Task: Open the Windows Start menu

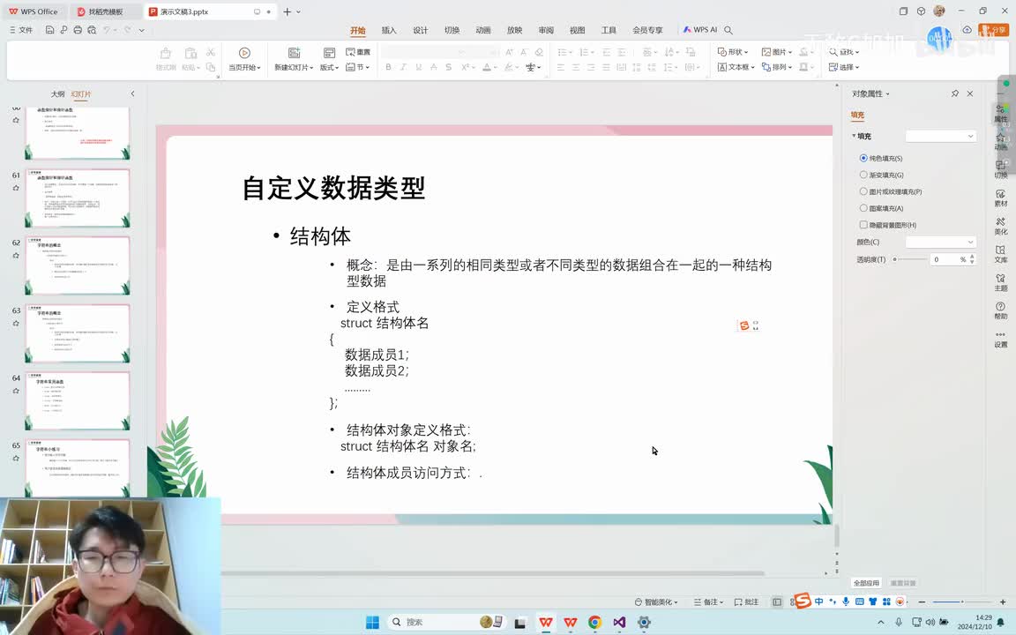Action: coord(372,622)
